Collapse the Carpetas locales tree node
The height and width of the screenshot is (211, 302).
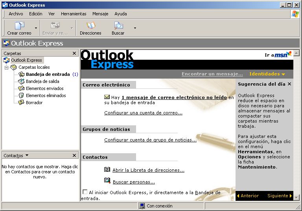pos(7,68)
